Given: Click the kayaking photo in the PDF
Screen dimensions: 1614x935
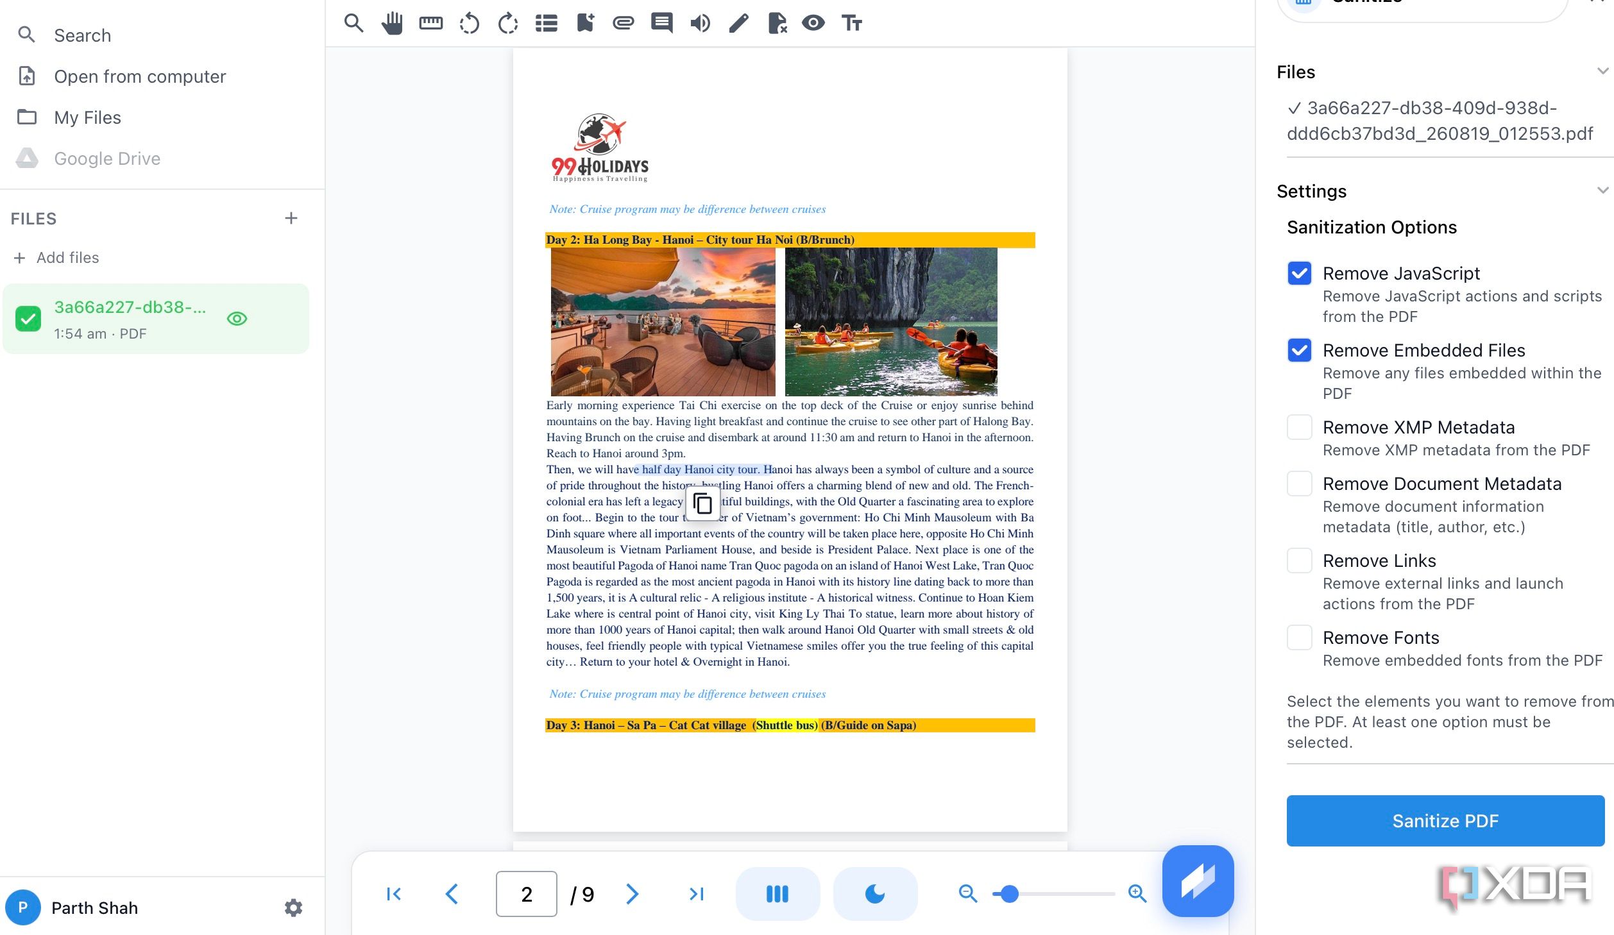Looking at the screenshot, I should (x=891, y=322).
